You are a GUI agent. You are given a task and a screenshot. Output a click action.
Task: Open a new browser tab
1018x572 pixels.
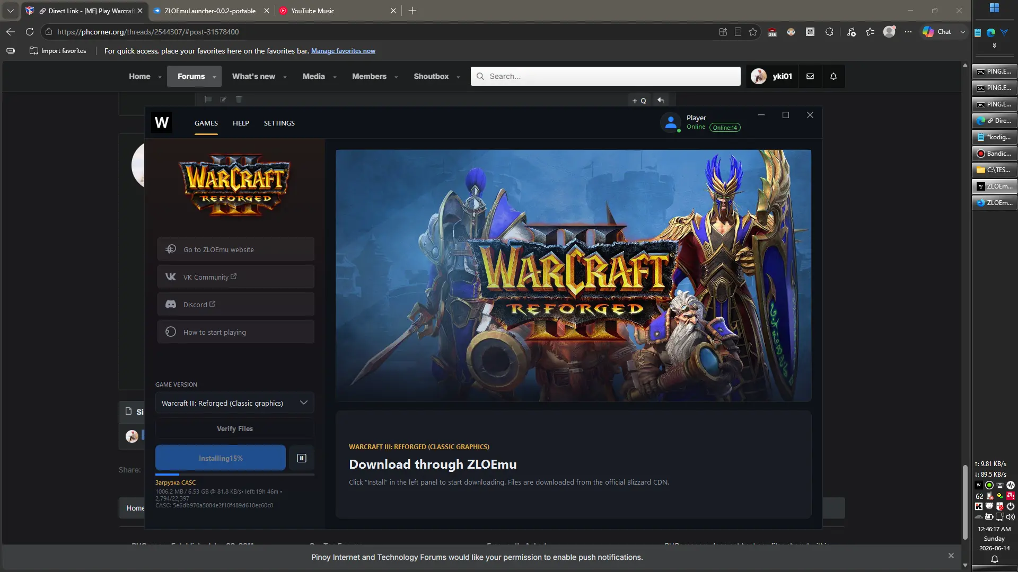[413, 11]
